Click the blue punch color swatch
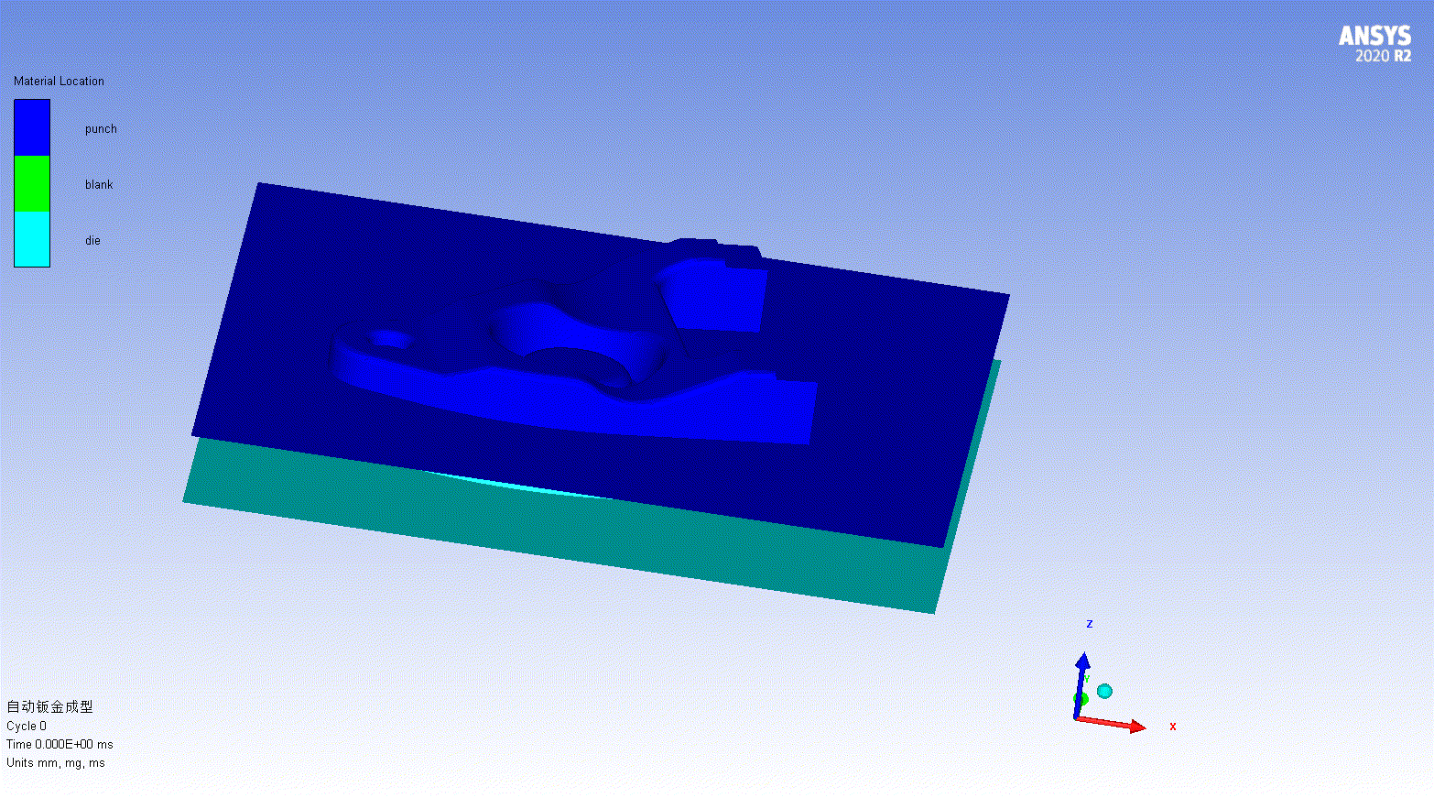Screen dimensions: 1434x798 32,127
